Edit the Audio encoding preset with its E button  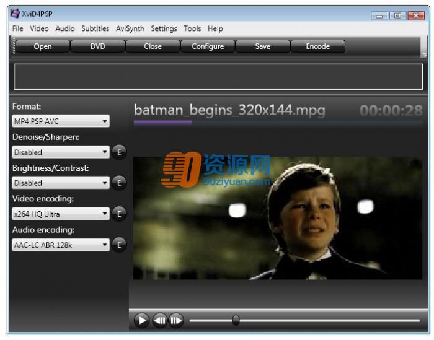(x=119, y=245)
